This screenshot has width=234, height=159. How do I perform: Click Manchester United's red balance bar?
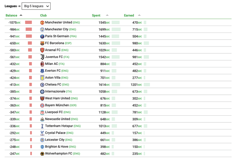pyautogui.click(x=28, y=22)
